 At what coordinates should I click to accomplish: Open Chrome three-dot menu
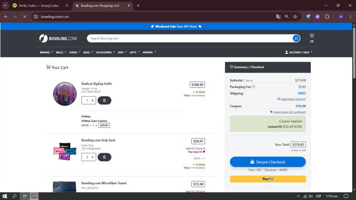click(350, 17)
